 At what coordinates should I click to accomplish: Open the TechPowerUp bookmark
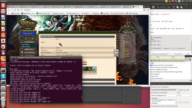[132, 13]
